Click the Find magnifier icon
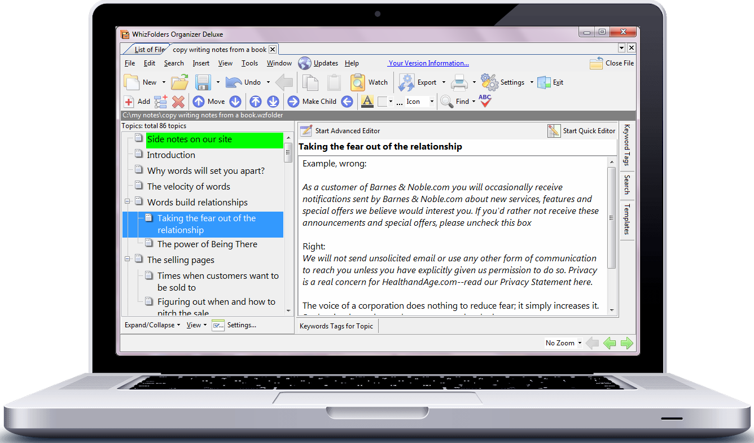 click(447, 102)
